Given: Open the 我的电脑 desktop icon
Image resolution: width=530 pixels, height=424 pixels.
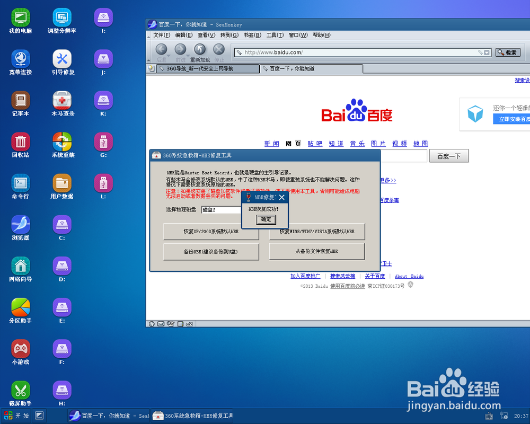Looking at the screenshot, I should point(21,21).
